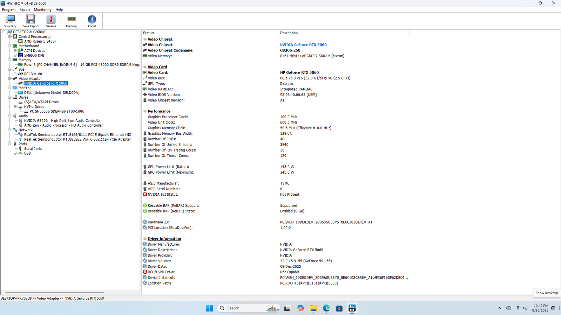Click the speaker icon of NVIDIA GB206 audio controller
The image size is (561, 315).
20,121
